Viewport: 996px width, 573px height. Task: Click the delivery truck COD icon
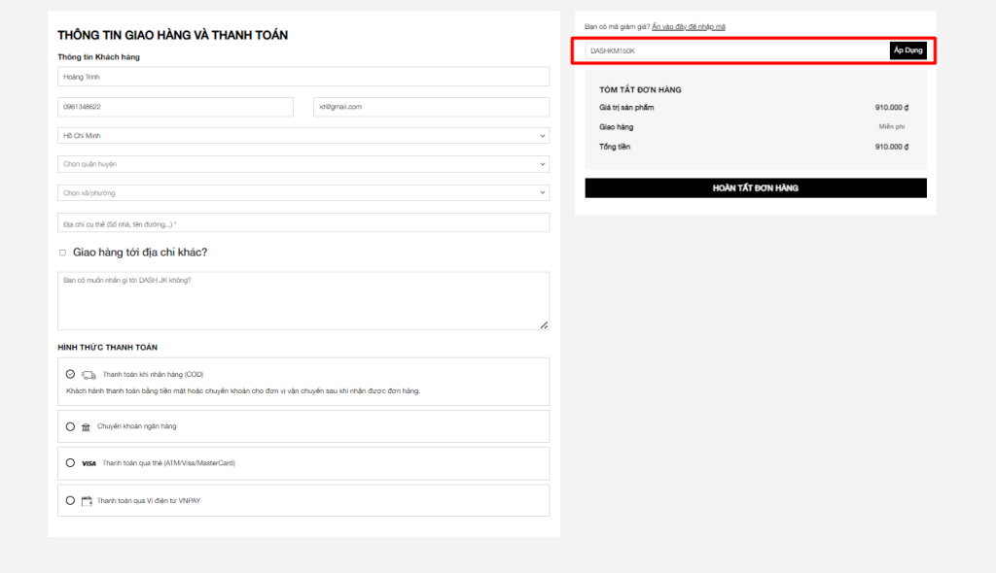[89, 375]
